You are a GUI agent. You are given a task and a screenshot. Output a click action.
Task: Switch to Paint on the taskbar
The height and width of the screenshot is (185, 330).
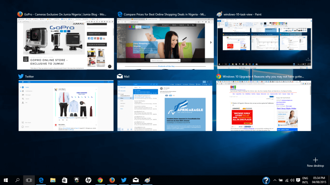click(148, 180)
